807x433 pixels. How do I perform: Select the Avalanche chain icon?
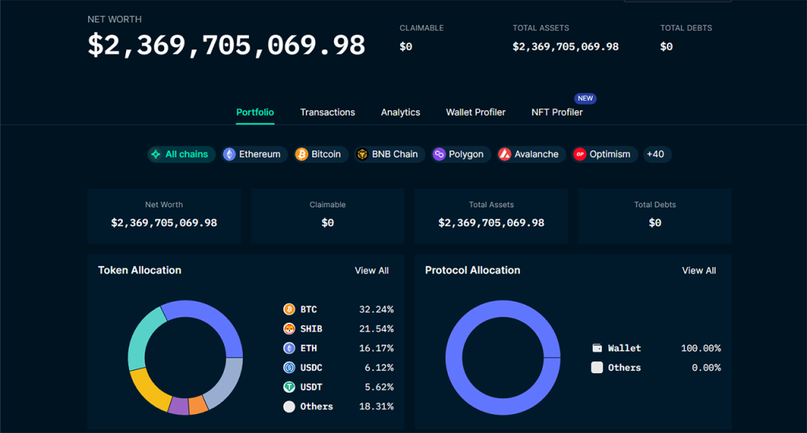(504, 154)
